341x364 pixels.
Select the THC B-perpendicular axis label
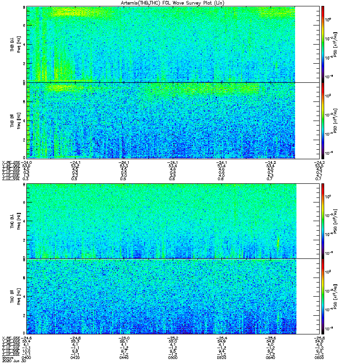click(x=12, y=221)
